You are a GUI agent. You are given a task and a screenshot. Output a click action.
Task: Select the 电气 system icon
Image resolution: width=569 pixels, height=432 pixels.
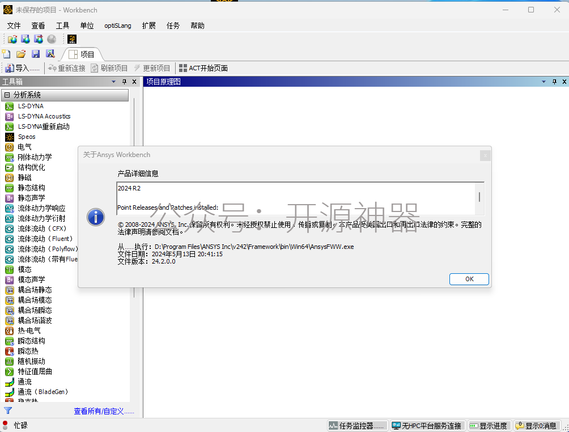coord(10,147)
